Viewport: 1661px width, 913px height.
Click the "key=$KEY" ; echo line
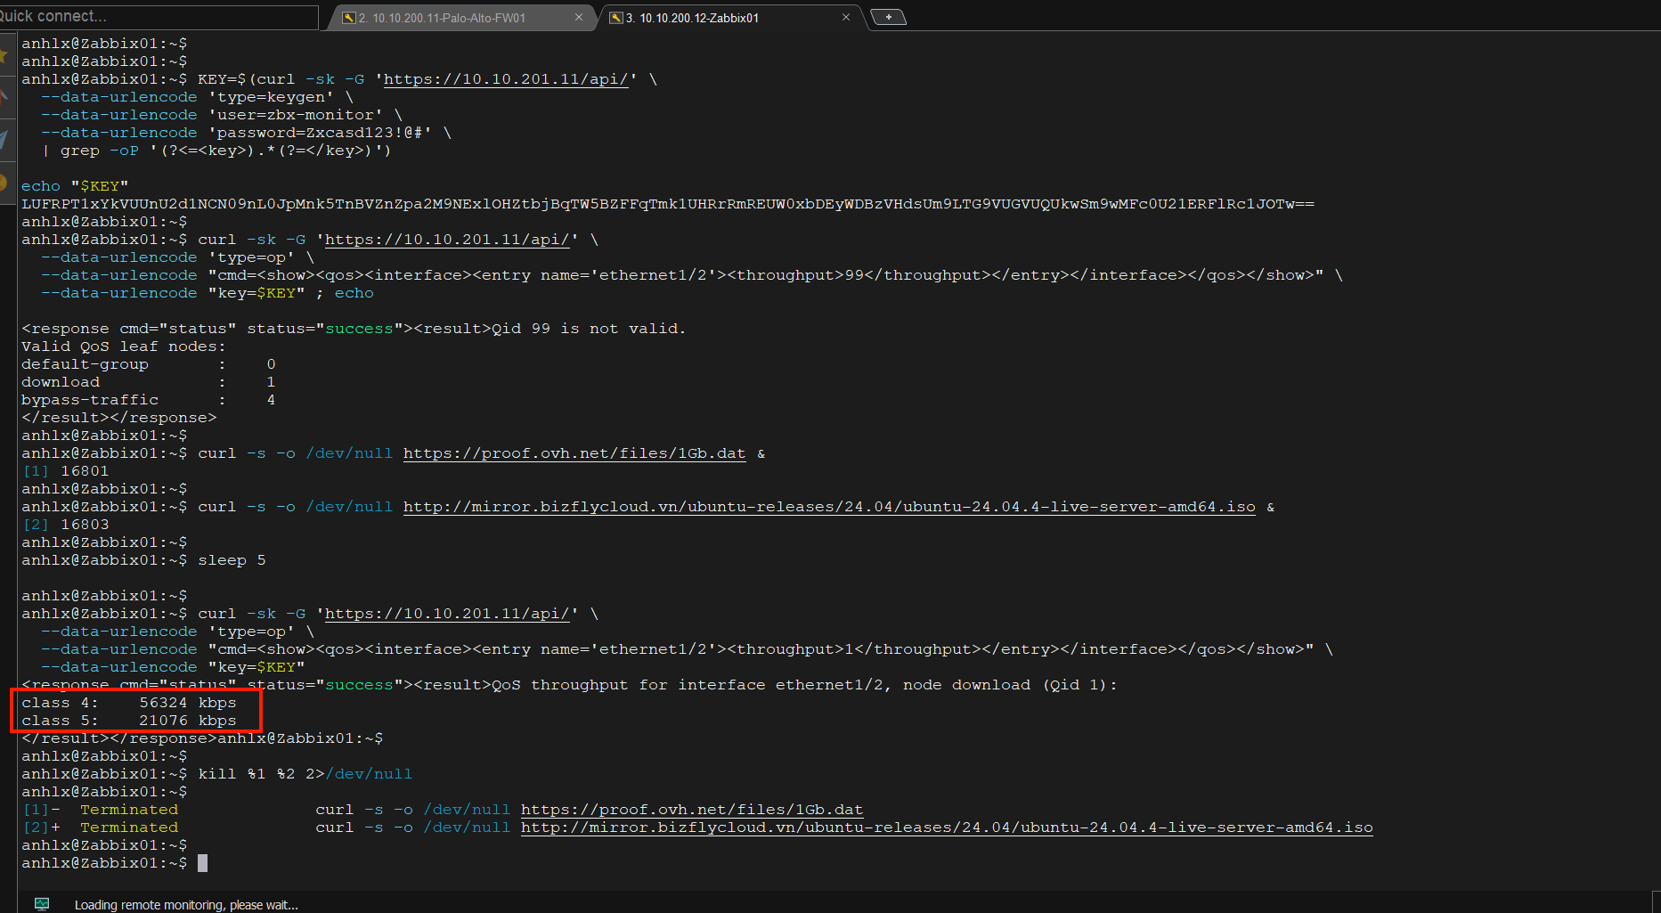(208, 293)
